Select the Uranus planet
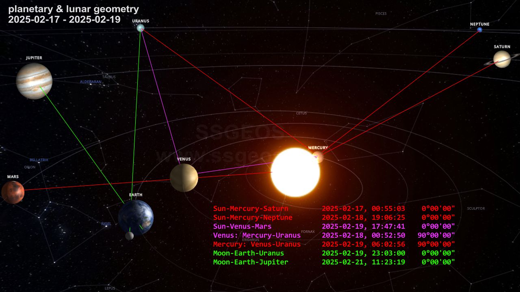Screen dimensions: 520x292 coord(141,28)
